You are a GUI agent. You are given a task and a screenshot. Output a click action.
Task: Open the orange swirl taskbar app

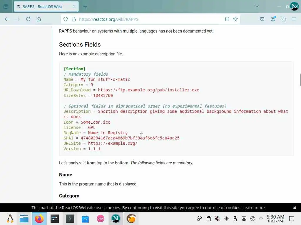(x=131, y=219)
